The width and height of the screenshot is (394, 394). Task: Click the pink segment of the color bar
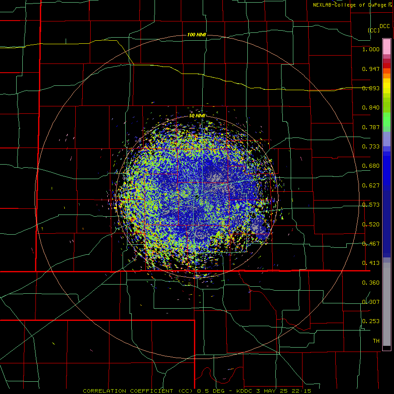[387, 47]
